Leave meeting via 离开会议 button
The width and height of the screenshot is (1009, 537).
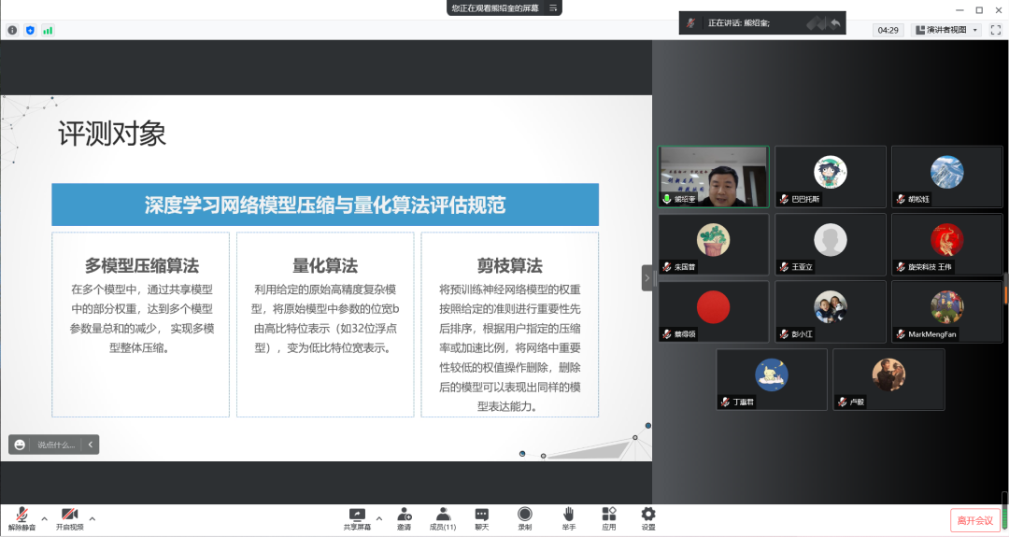(974, 520)
